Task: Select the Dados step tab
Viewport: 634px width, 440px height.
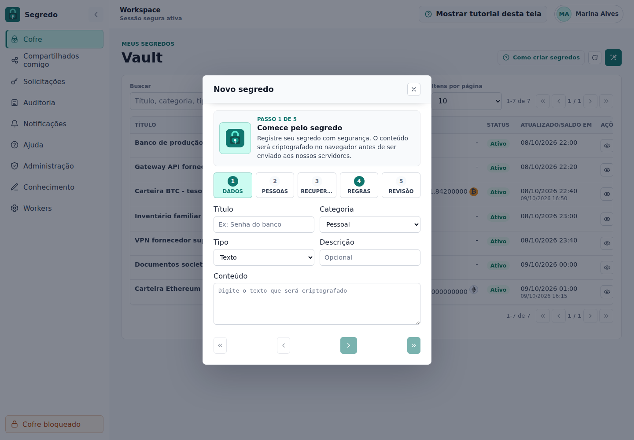Action: pos(233,185)
